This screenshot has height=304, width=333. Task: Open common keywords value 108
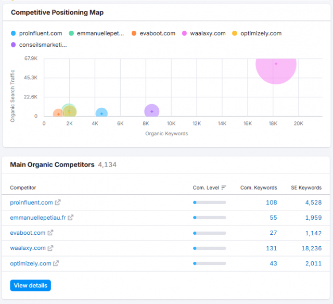click(272, 202)
